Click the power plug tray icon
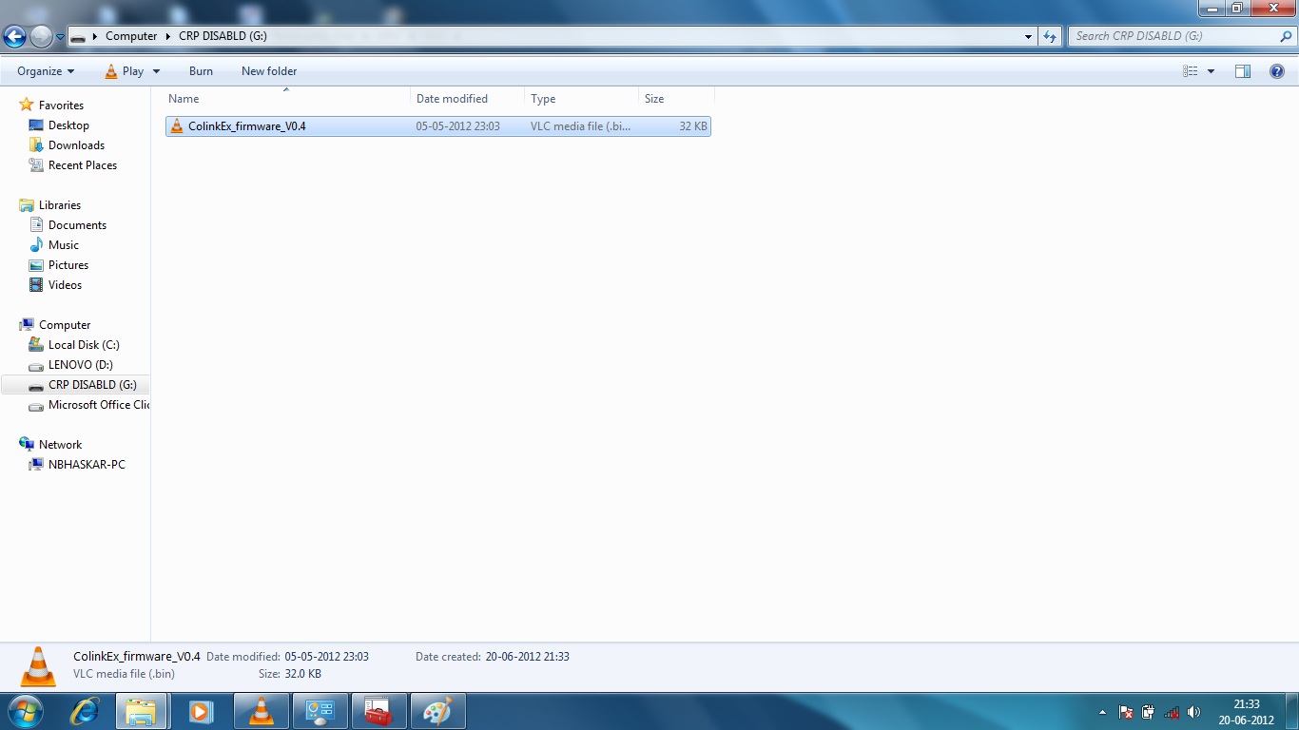 pyautogui.click(x=1149, y=712)
